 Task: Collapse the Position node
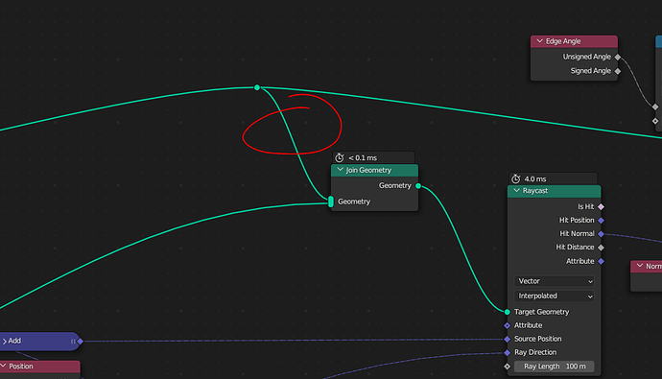(3, 366)
